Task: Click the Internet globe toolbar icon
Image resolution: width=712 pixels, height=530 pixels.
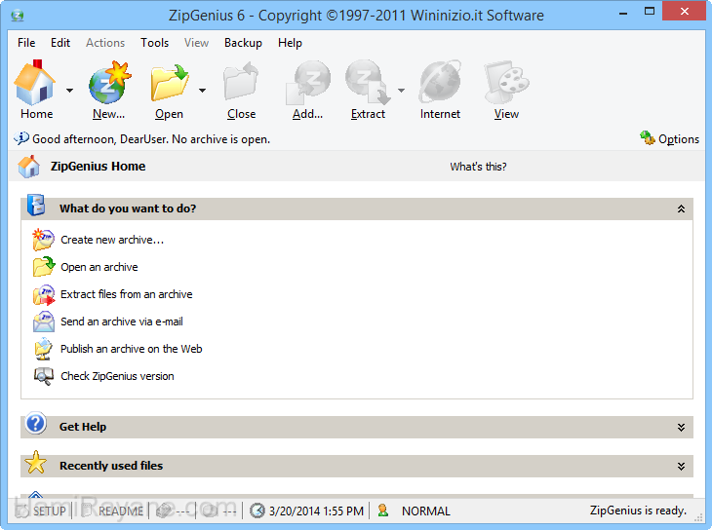Action: (x=440, y=84)
